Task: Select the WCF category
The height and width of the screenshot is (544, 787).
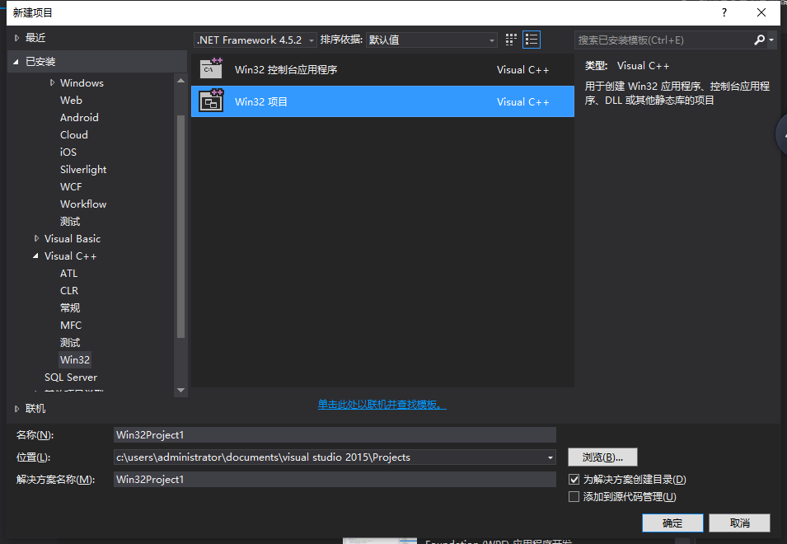Action: [x=71, y=186]
